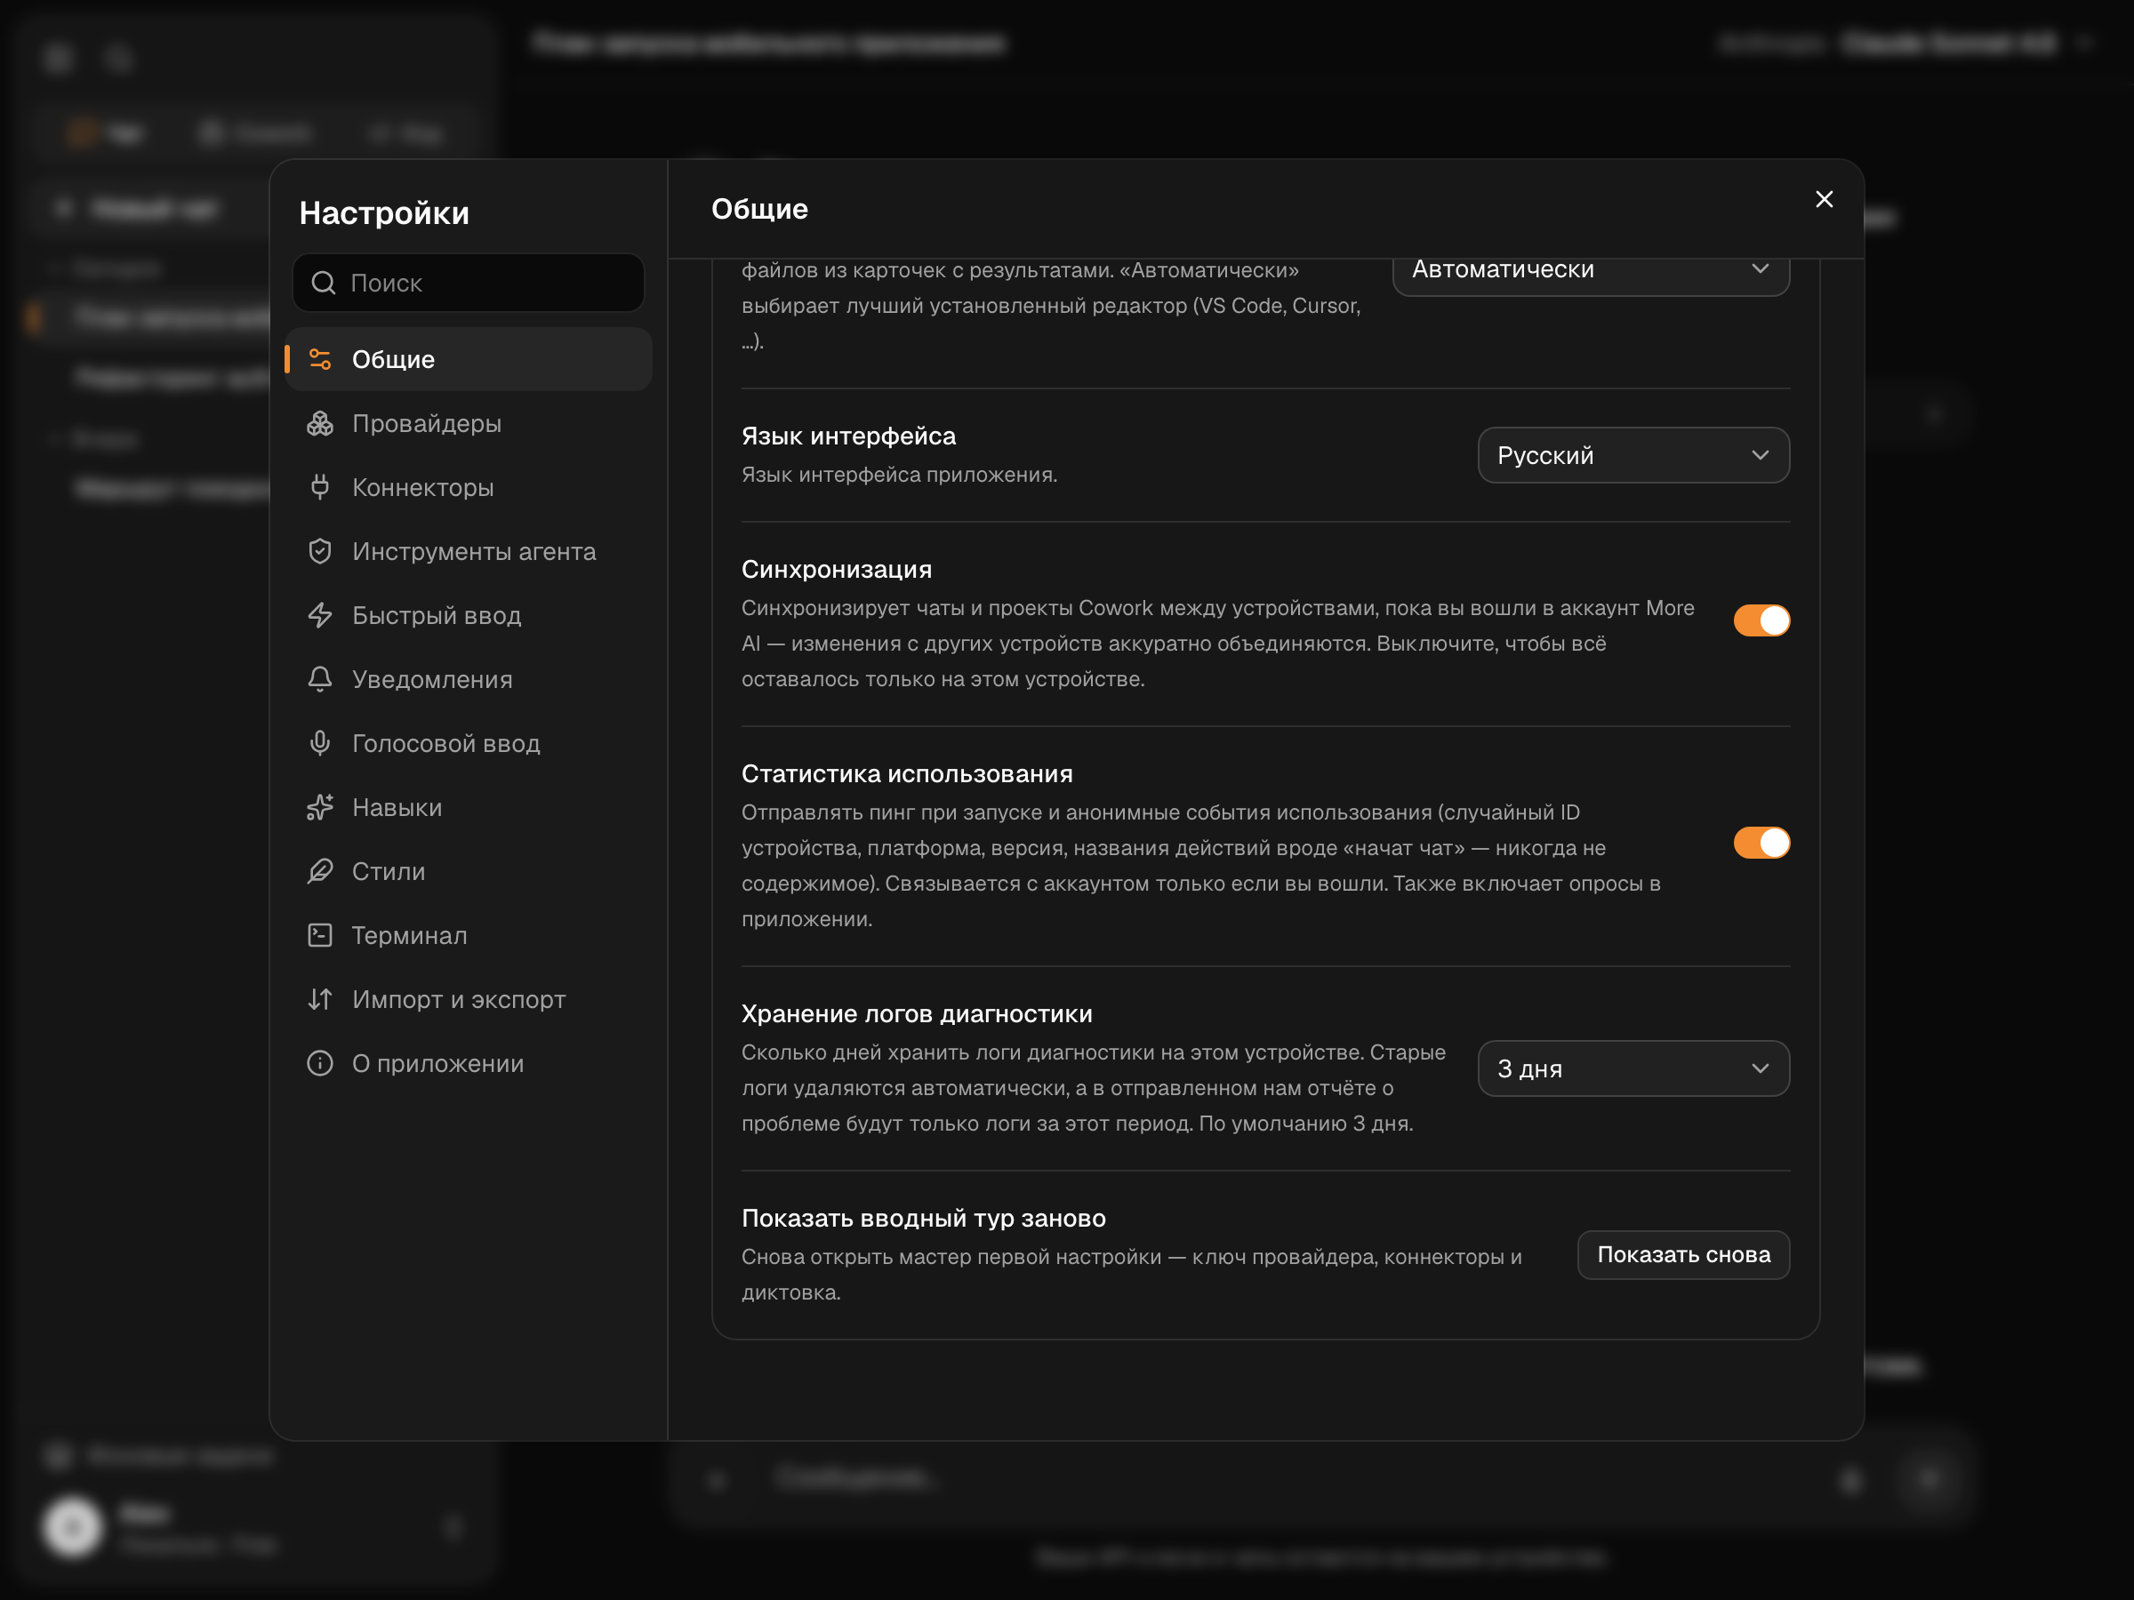
Task: Go to О приложении settings
Action: pos(468,1063)
